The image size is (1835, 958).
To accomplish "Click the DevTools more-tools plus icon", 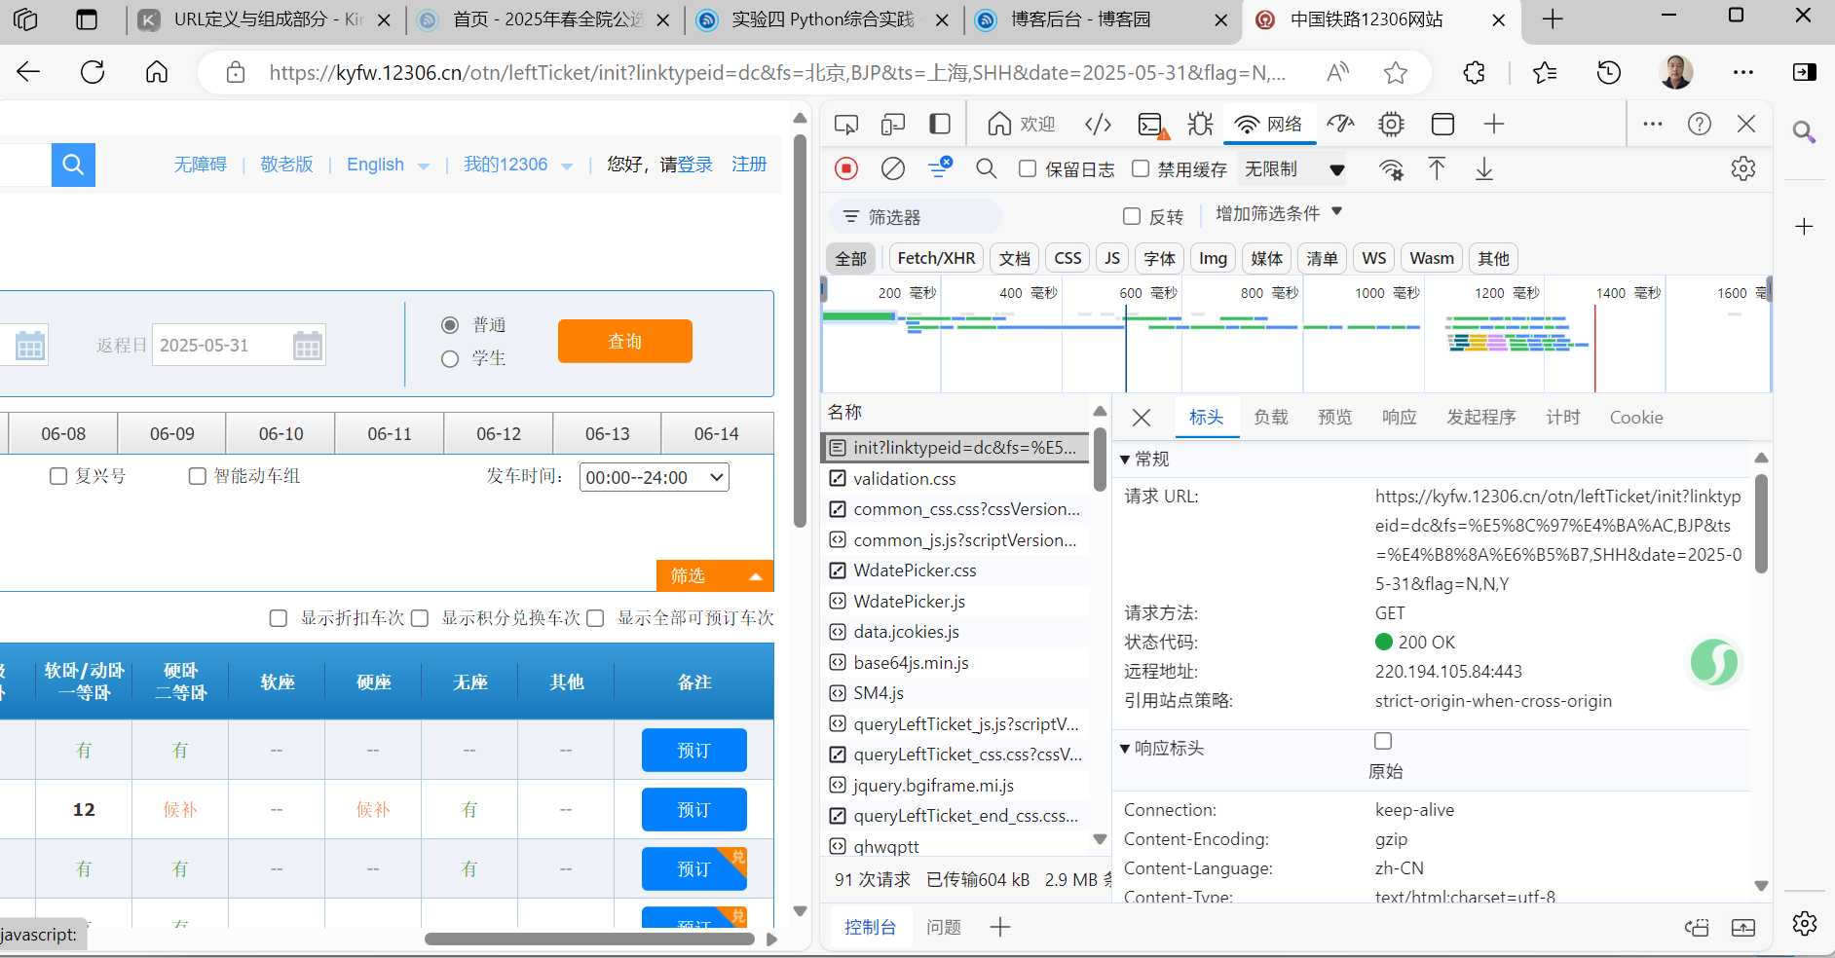I will click(x=1494, y=124).
